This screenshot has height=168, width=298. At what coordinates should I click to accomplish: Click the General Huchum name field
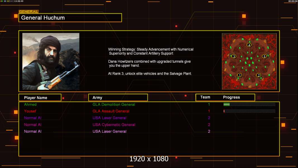click(x=70, y=18)
